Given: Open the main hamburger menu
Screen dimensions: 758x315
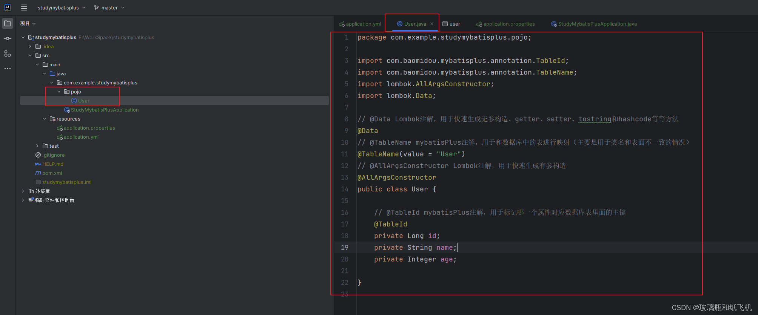Looking at the screenshot, I should (x=24, y=8).
